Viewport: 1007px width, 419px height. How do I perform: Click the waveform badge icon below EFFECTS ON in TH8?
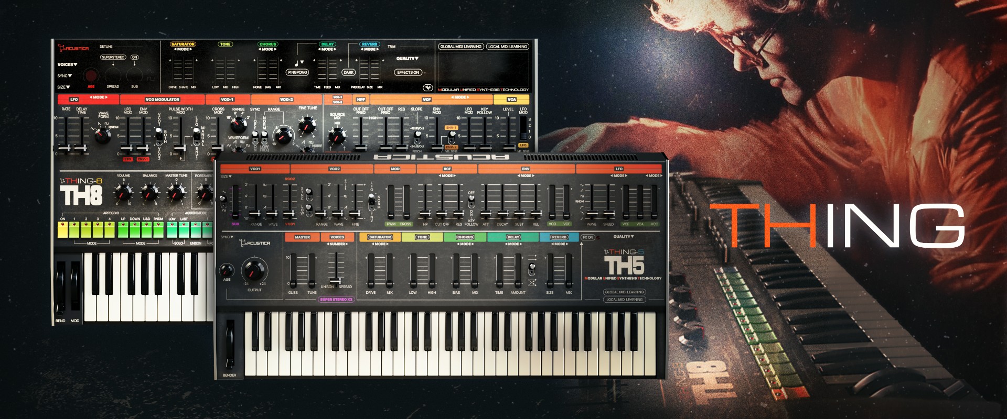click(x=428, y=87)
